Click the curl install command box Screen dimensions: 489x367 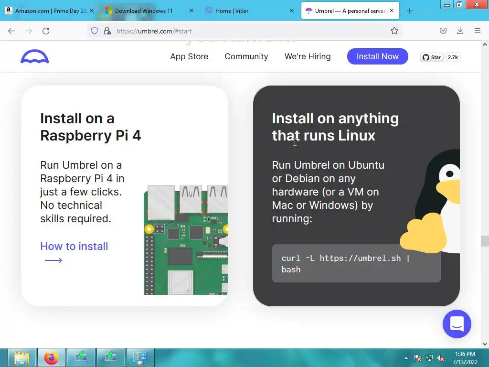[x=356, y=264]
